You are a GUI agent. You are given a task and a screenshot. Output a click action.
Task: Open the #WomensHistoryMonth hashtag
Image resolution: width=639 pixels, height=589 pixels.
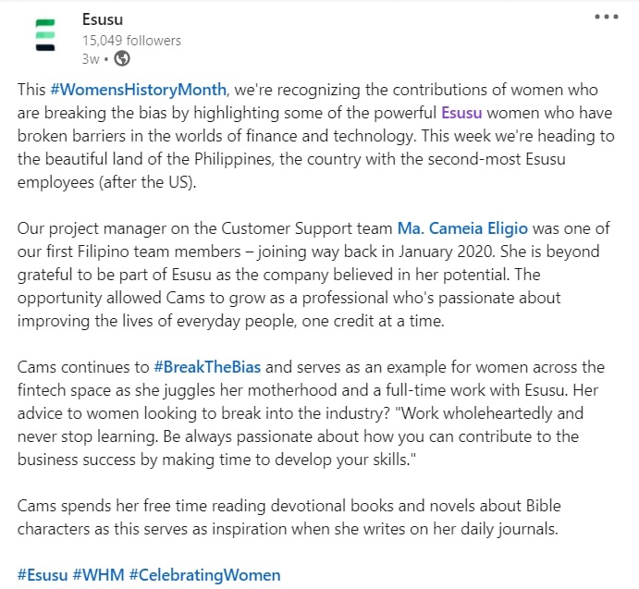[x=139, y=90]
